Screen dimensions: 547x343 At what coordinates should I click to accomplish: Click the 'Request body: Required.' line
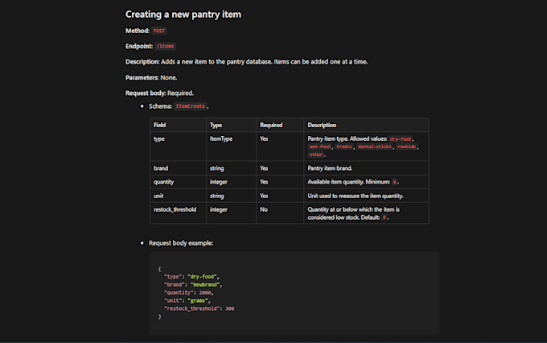159,93
